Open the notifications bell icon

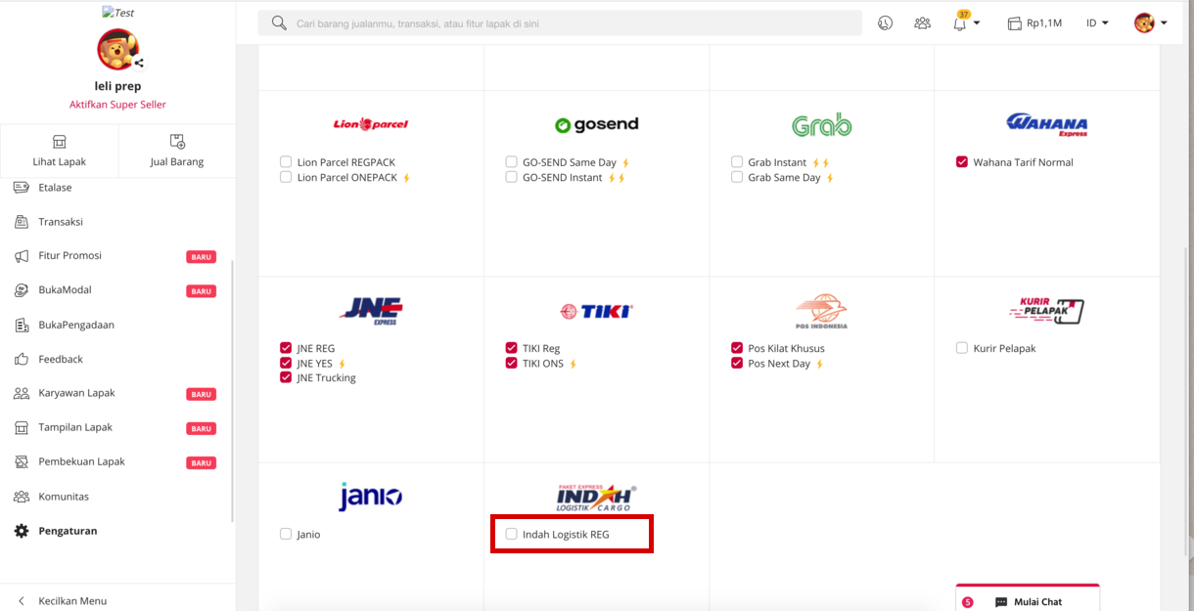pos(960,23)
